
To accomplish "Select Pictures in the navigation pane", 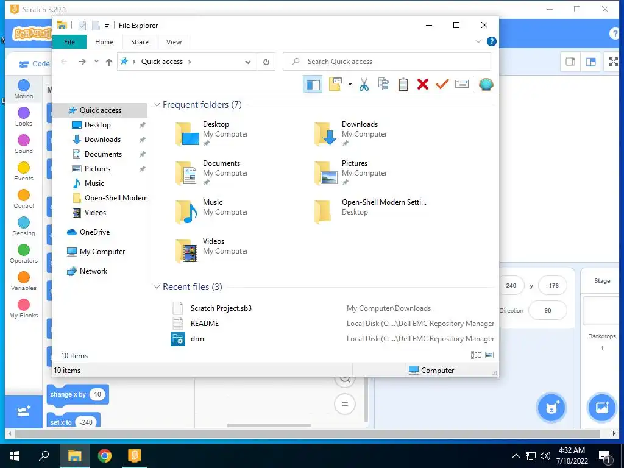I will point(97,169).
